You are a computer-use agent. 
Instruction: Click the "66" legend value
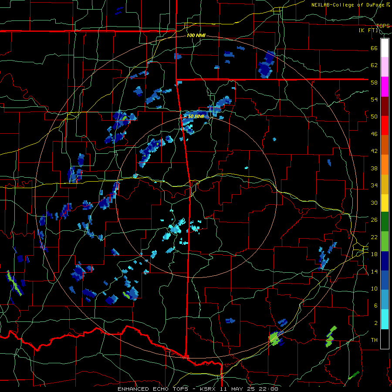[374, 48]
